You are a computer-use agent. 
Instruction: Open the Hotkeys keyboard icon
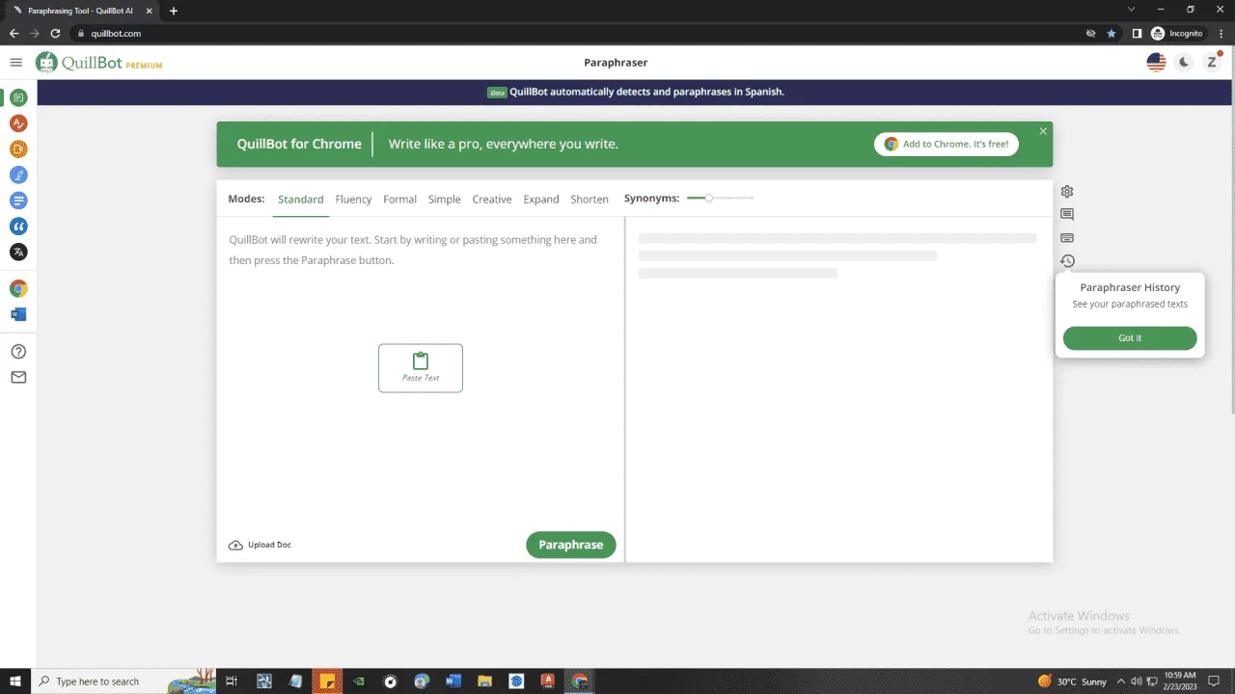point(1067,238)
